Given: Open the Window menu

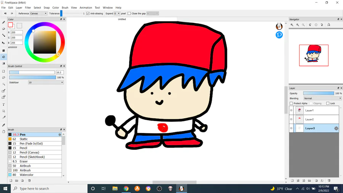Looking at the screenshot, I should coord(107,8).
